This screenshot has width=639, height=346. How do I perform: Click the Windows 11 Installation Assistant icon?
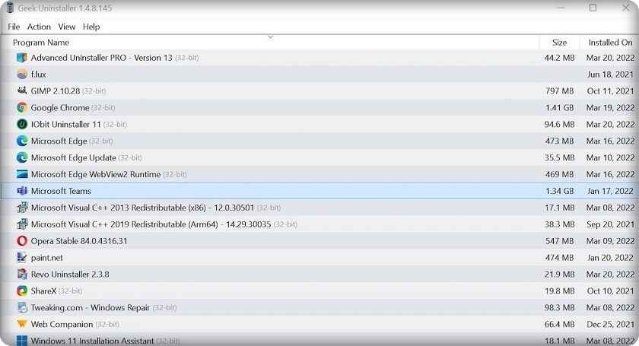(x=22, y=341)
